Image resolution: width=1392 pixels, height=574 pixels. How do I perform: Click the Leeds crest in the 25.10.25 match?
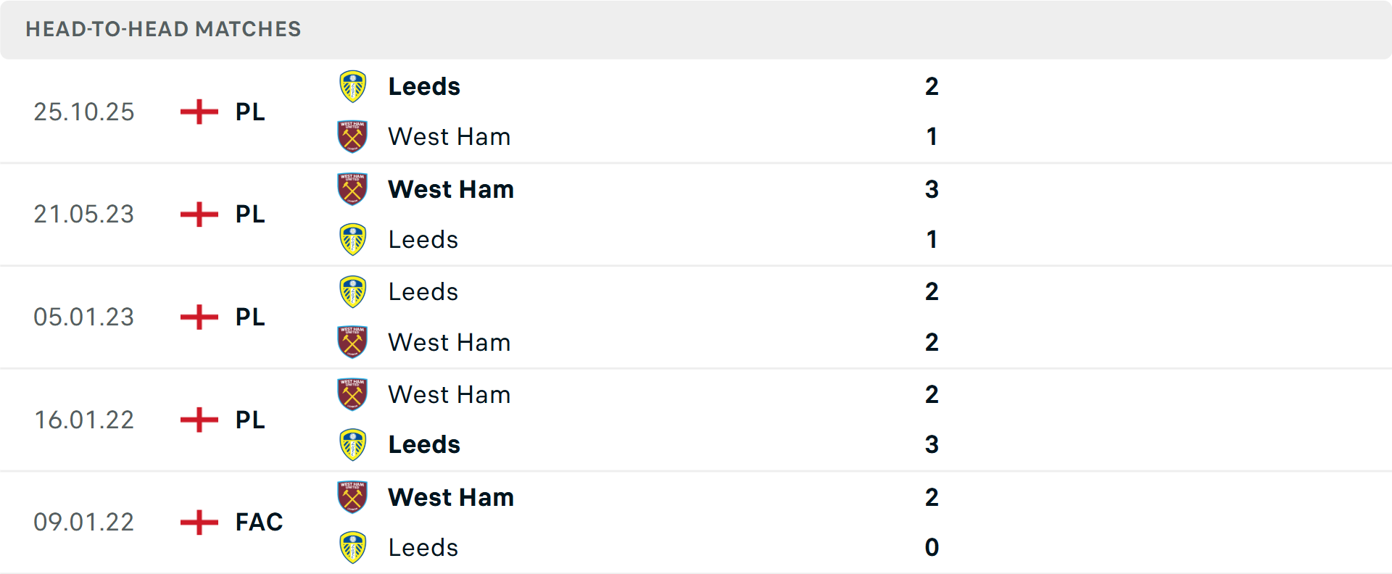(x=352, y=86)
